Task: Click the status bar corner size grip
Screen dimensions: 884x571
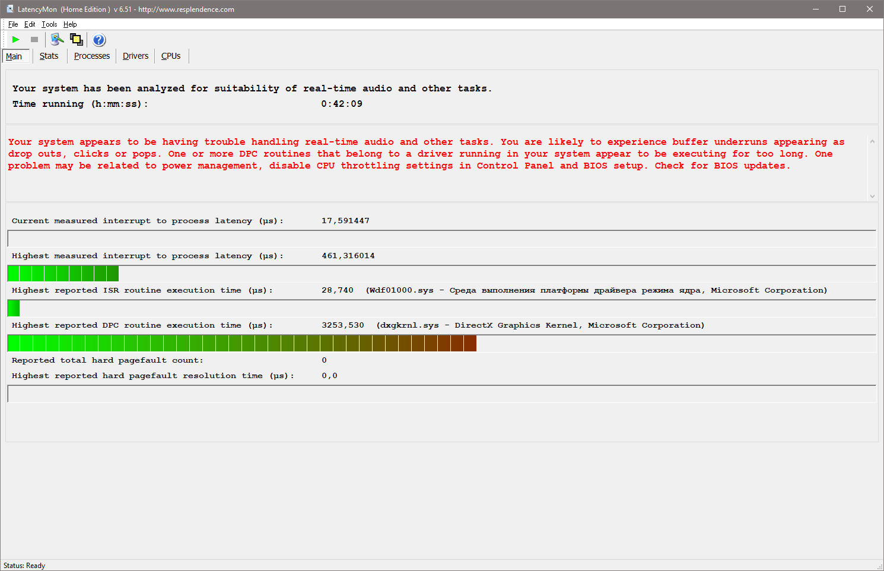Action: (x=879, y=566)
